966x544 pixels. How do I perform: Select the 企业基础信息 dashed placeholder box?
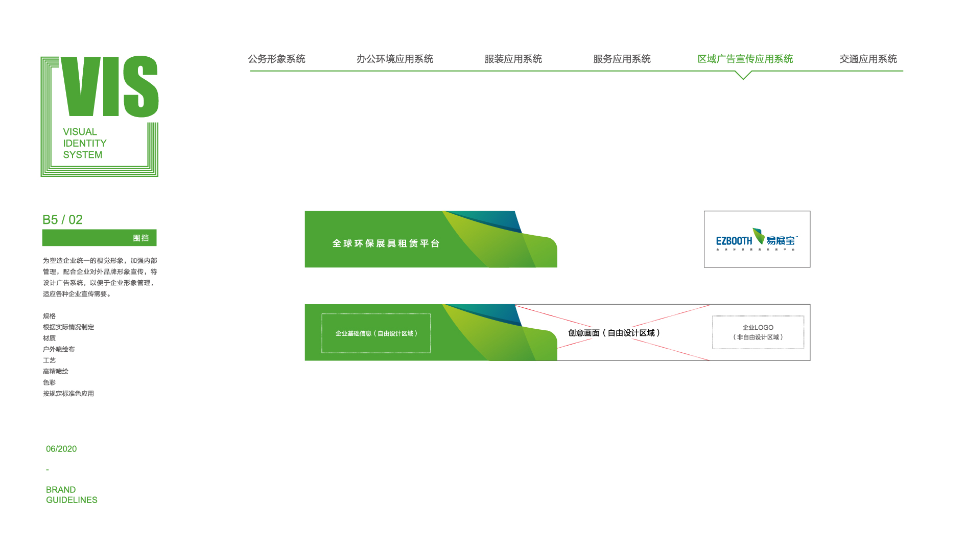tap(376, 333)
